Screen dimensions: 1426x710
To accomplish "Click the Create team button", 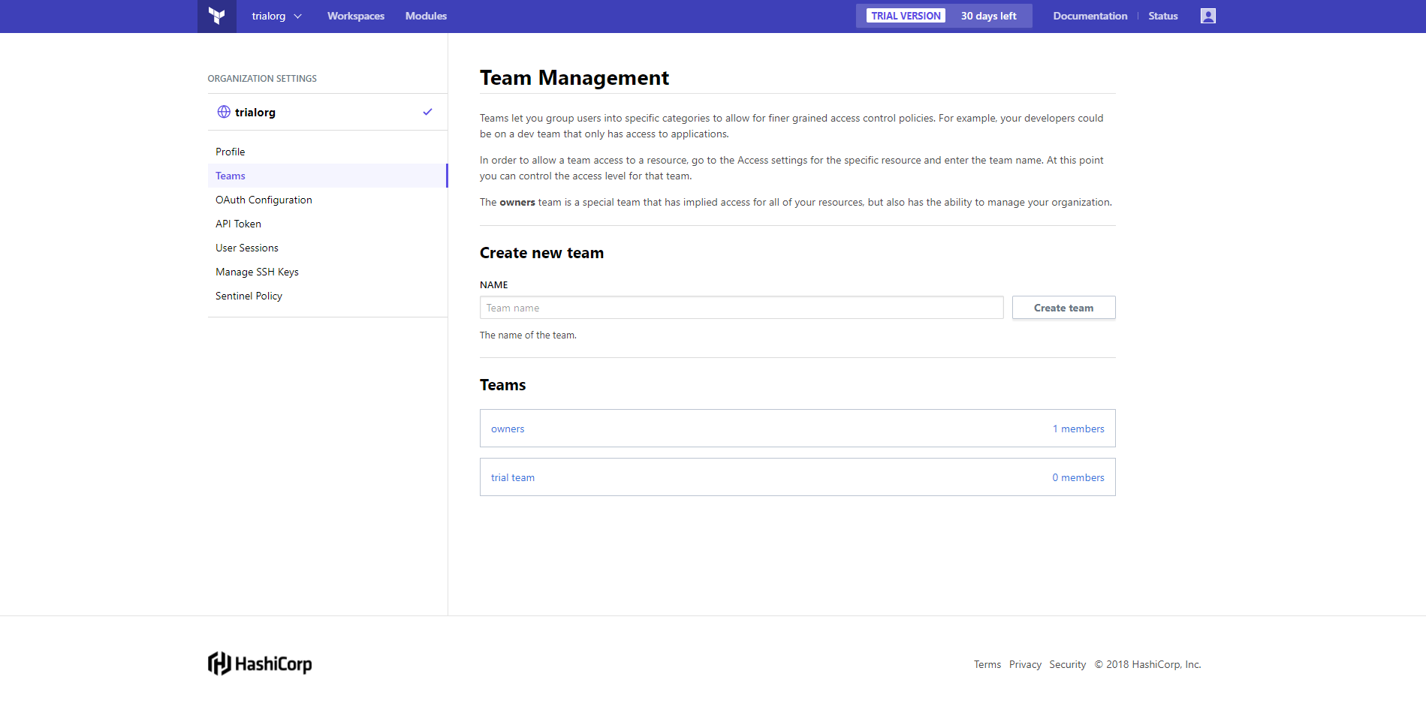I will tap(1063, 308).
